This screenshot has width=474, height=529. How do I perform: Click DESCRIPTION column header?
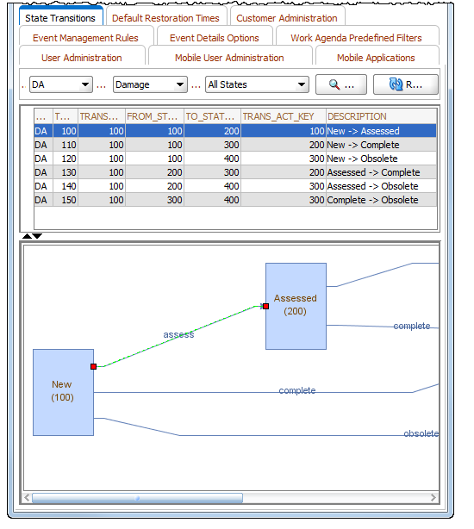point(381,116)
